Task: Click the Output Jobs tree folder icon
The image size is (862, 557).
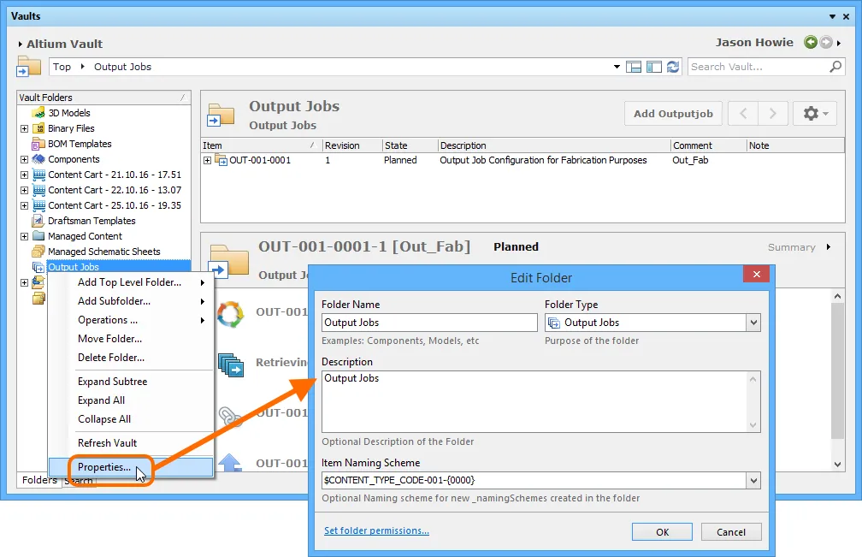Action: pos(38,267)
